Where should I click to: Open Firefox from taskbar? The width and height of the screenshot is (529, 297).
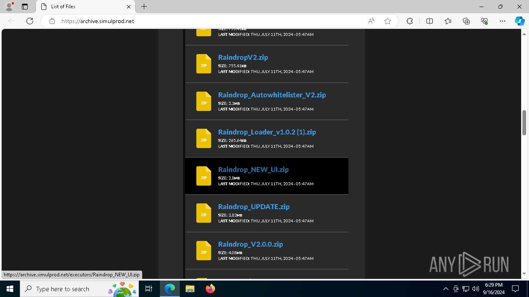coord(210,289)
